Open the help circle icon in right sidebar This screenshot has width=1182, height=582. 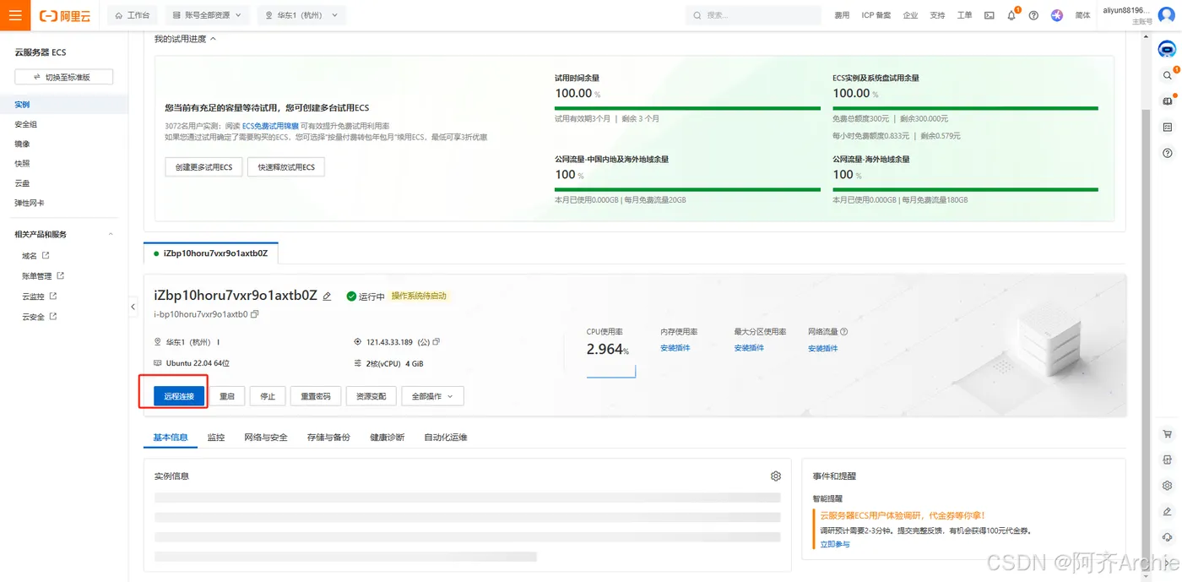[x=1168, y=153]
